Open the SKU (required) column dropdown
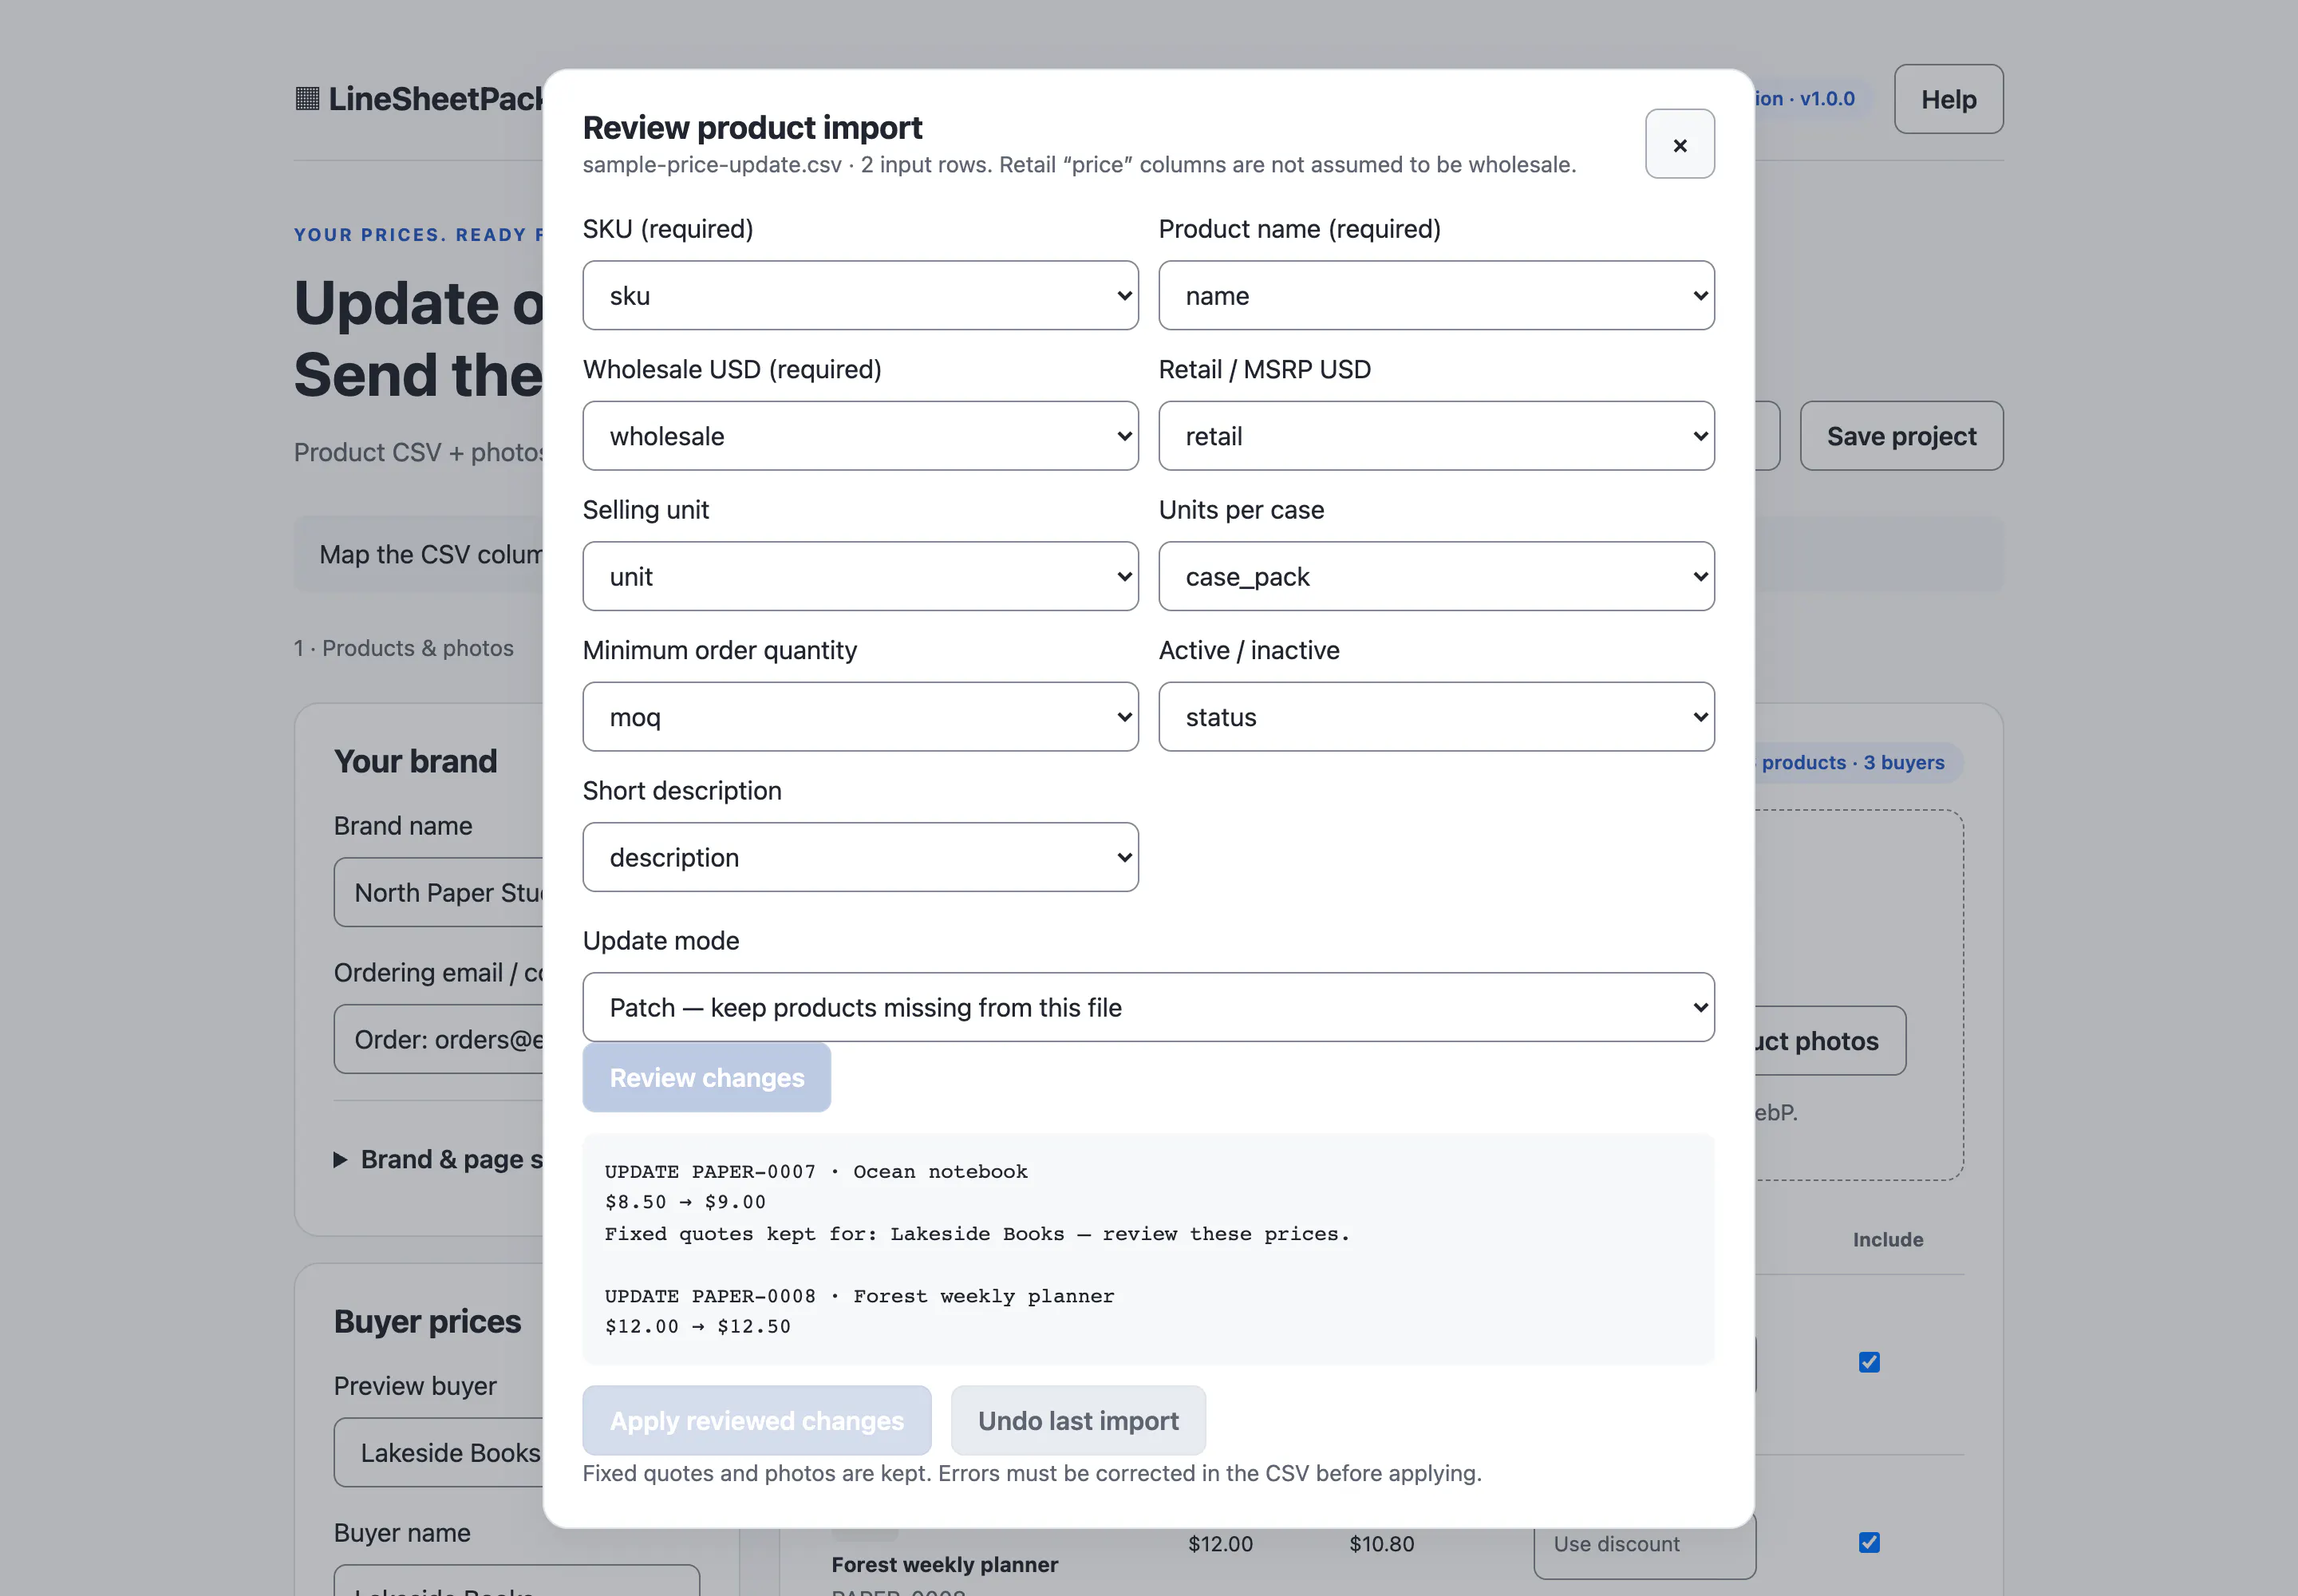 (860, 295)
